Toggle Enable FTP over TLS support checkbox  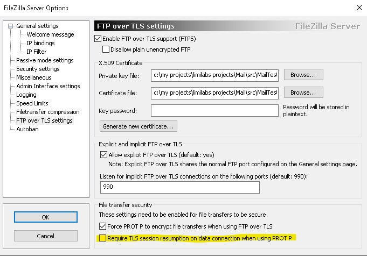coord(98,39)
